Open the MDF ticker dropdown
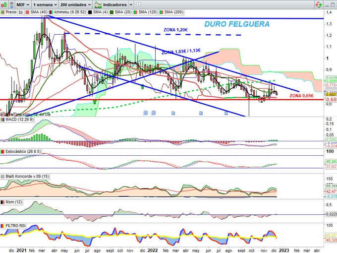The width and height of the screenshot is (337, 253). [x=23, y=4]
